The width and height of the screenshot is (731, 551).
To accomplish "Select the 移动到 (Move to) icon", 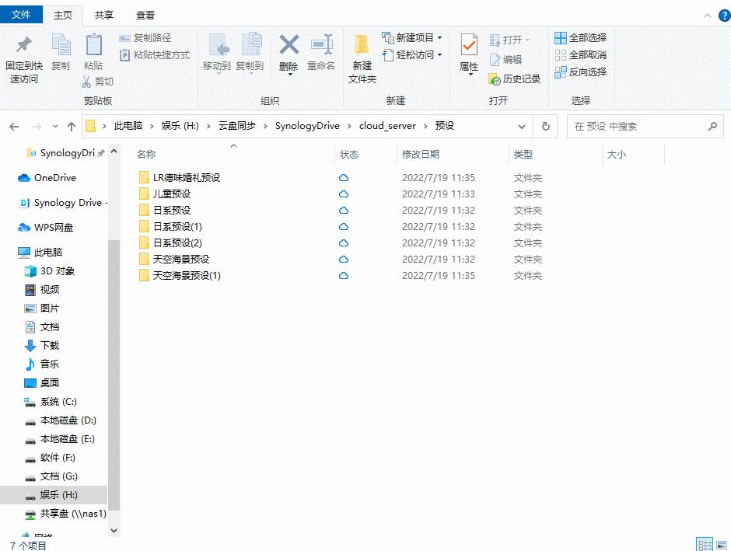I will pyautogui.click(x=219, y=54).
